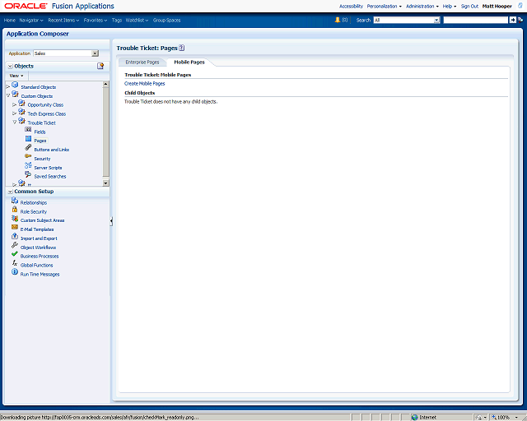The width and height of the screenshot is (527, 421).
Task: Expand the Opportunity Class node
Action: (x=15, y=105)
